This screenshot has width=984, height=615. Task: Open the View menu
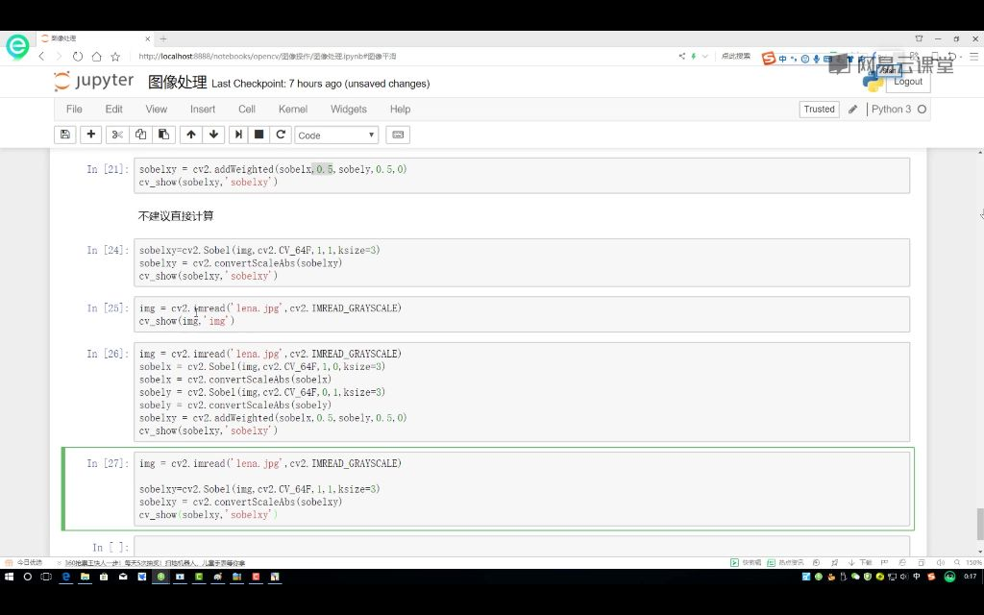tap(157, 110)
